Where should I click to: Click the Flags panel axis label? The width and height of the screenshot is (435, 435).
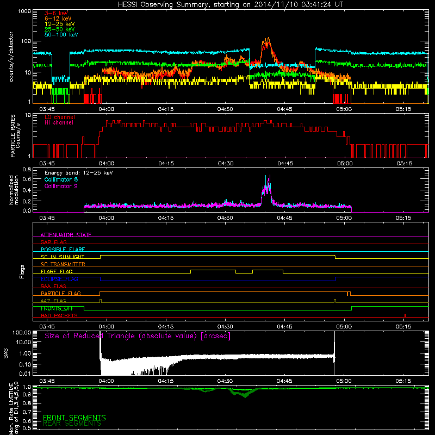(22, 271)
